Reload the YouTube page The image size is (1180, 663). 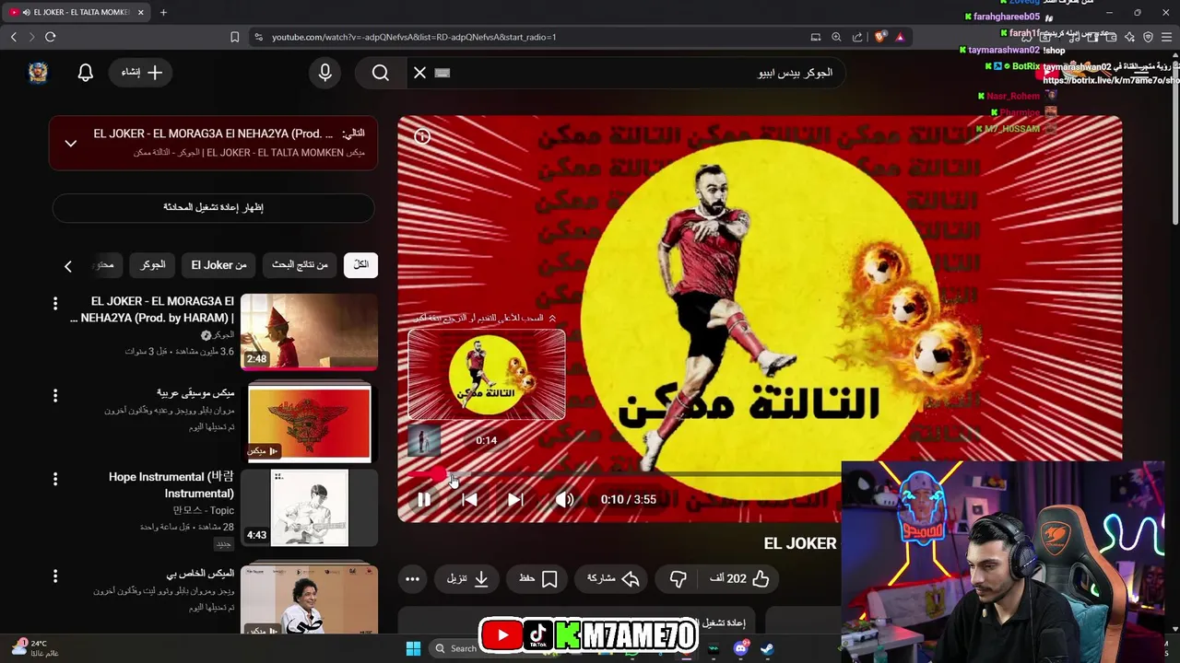coord(51,37)
